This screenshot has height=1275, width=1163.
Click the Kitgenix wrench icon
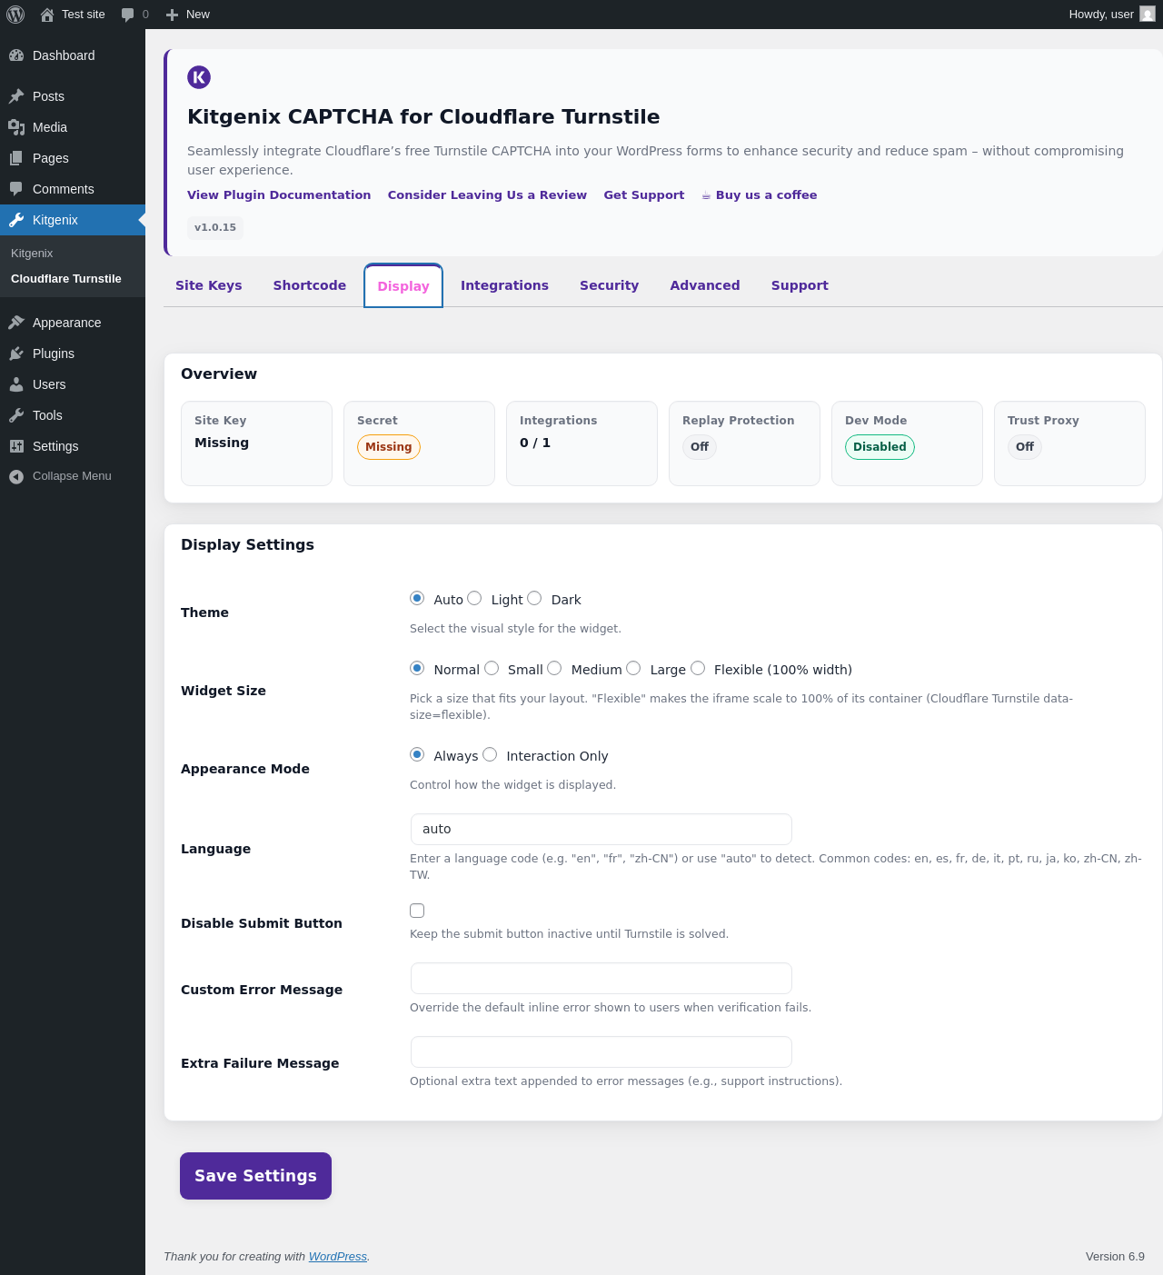coord(16,220)
